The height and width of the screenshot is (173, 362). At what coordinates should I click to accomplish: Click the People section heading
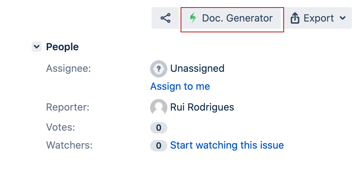point(62,47)
